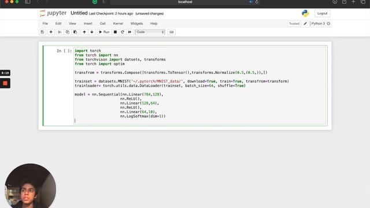Click the 'nn.LogSoftmax(dim=1))' code line

[x=143, y=116]
